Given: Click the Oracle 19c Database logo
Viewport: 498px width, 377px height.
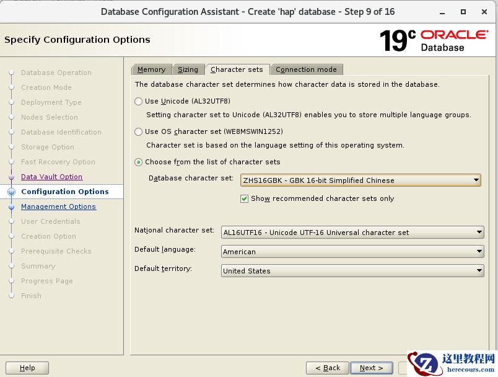Looking at the screenshot, I should tap(434, 40).
